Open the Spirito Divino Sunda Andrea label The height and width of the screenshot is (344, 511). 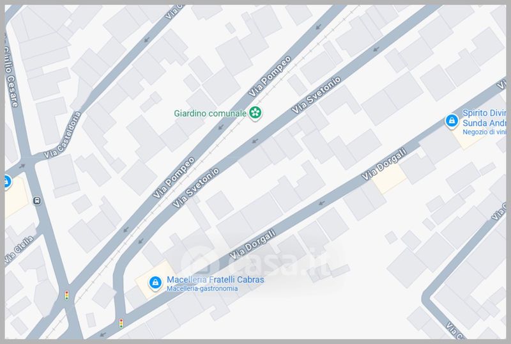pos(484,118)
